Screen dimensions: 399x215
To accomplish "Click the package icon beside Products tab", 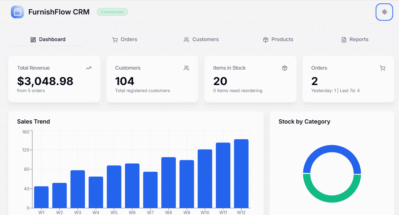I will coord(265,39).
